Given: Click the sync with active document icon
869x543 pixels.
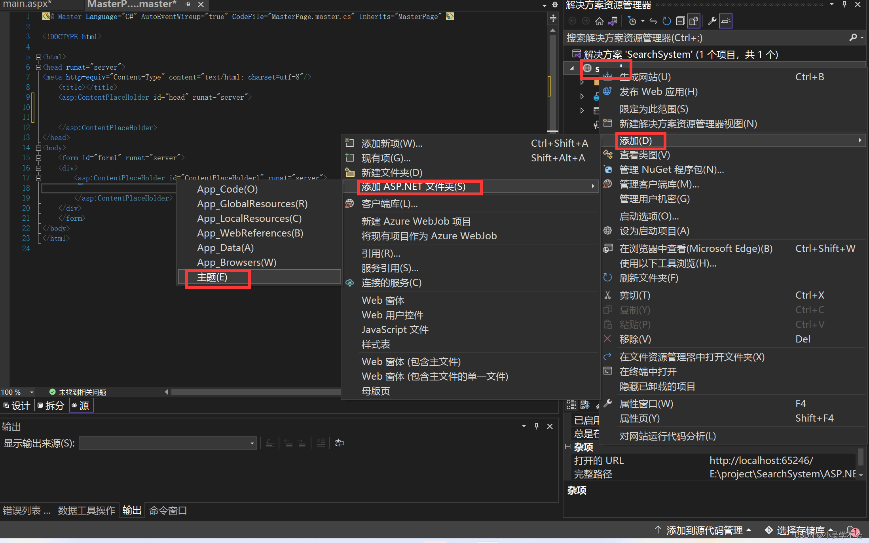Looking at the screenshot, I should (653, 21).
